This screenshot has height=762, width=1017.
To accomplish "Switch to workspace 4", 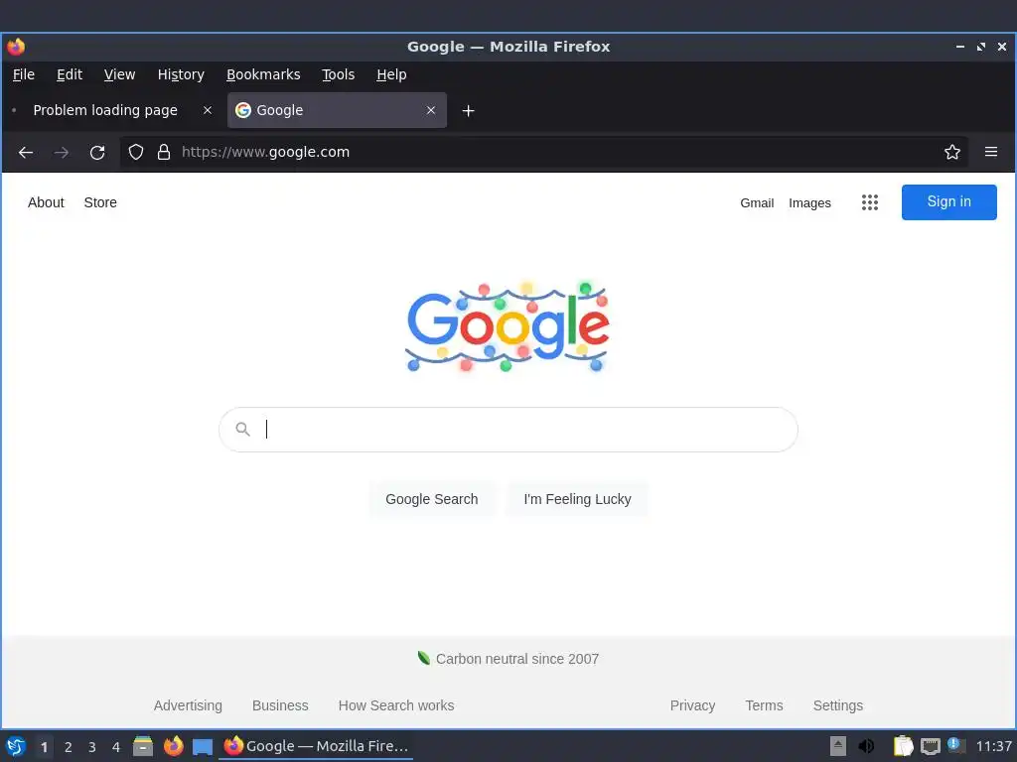I will tap(116, 747).
